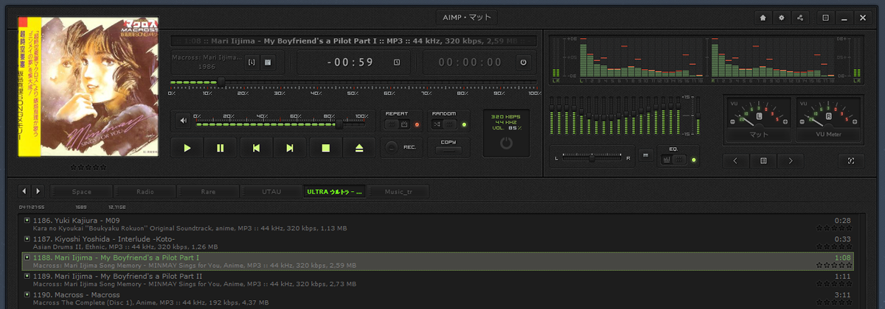This screenshot has height=309, width=885.
Task: Open the UTAU playlist tab
Action: click(271, 192)
